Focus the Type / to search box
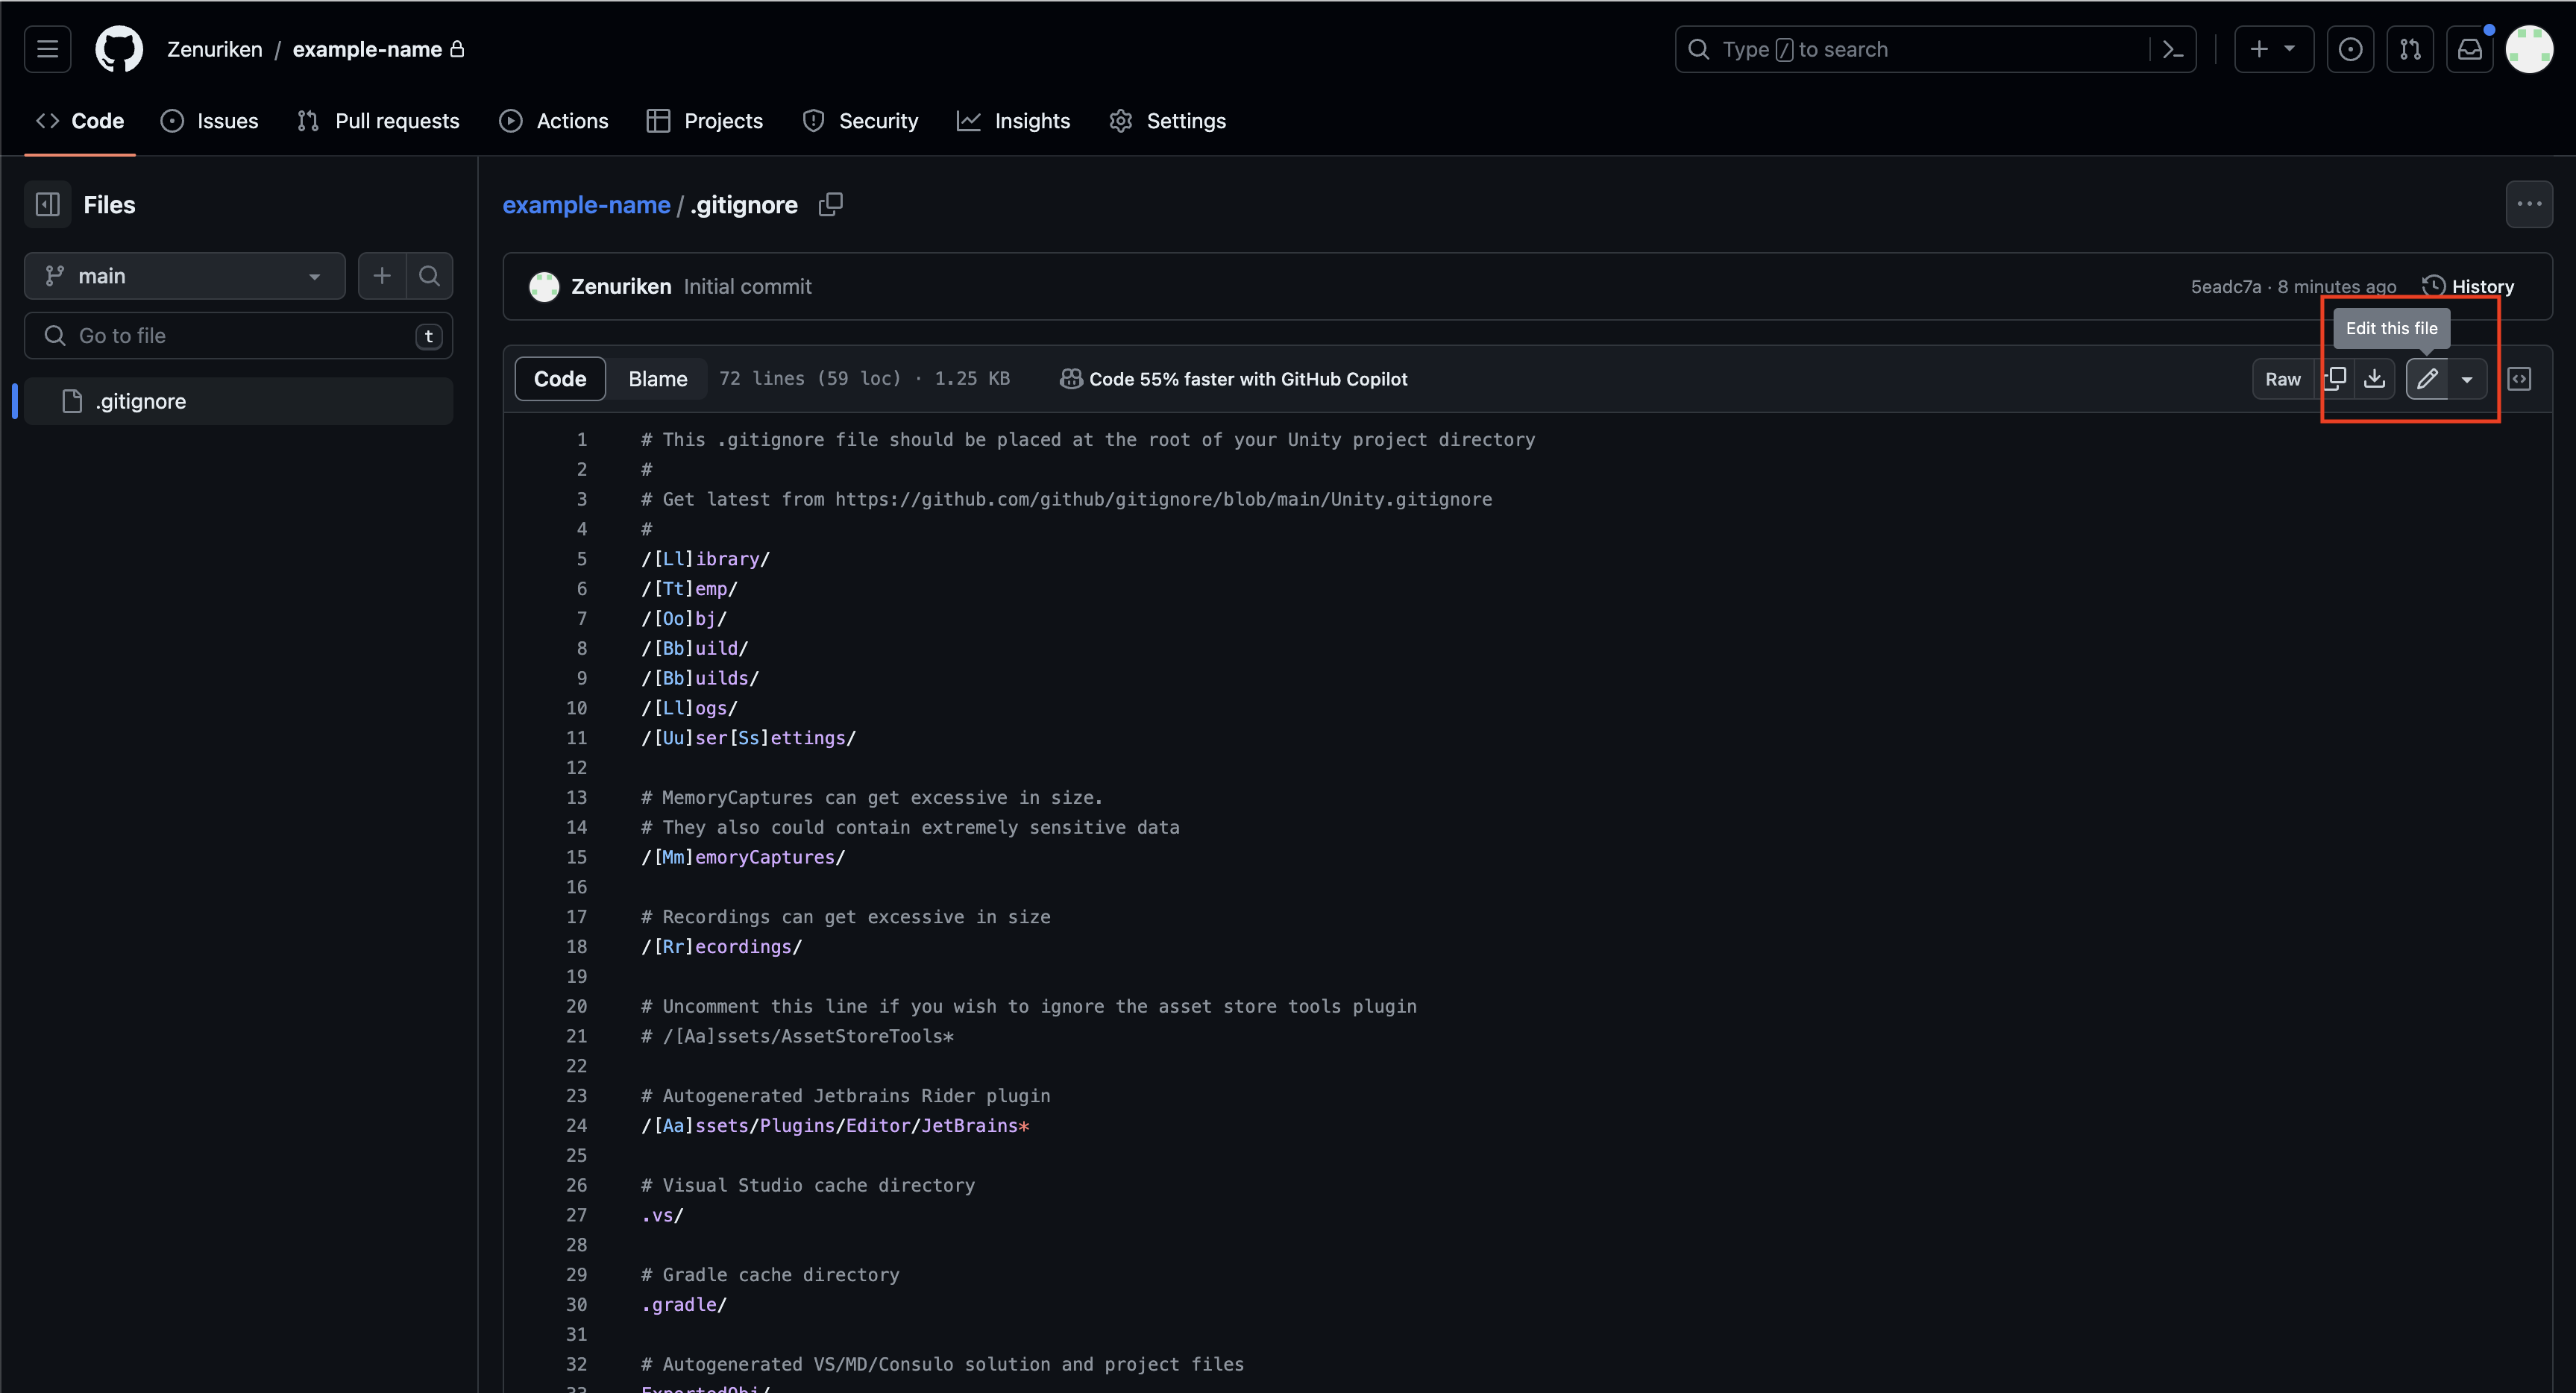The image size is (2576, 1393). 1935,49
